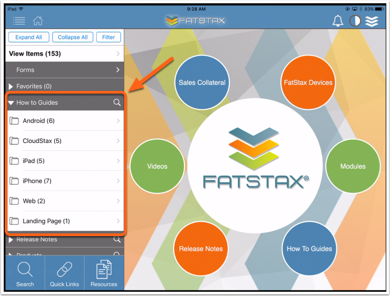Select the How to Guides label
Screen dimensions: 390x296
coord(37,103)
